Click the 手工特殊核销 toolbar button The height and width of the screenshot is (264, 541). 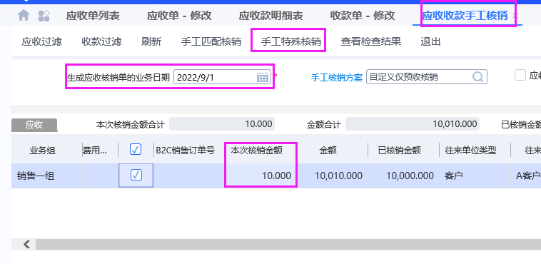pyautogui.click(x=291, y=42)
